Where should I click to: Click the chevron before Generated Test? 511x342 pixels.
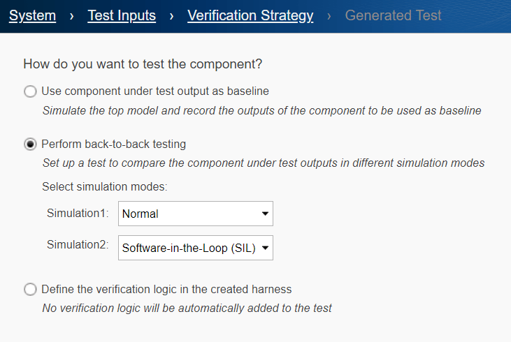pos(329,16)
